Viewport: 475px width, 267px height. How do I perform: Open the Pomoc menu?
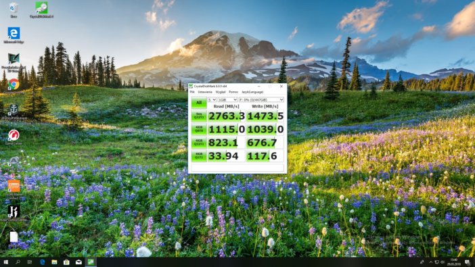pos(233,92)
